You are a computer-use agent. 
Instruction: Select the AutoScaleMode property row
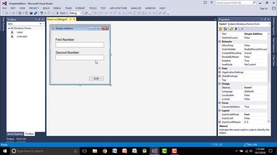point(244,115)
